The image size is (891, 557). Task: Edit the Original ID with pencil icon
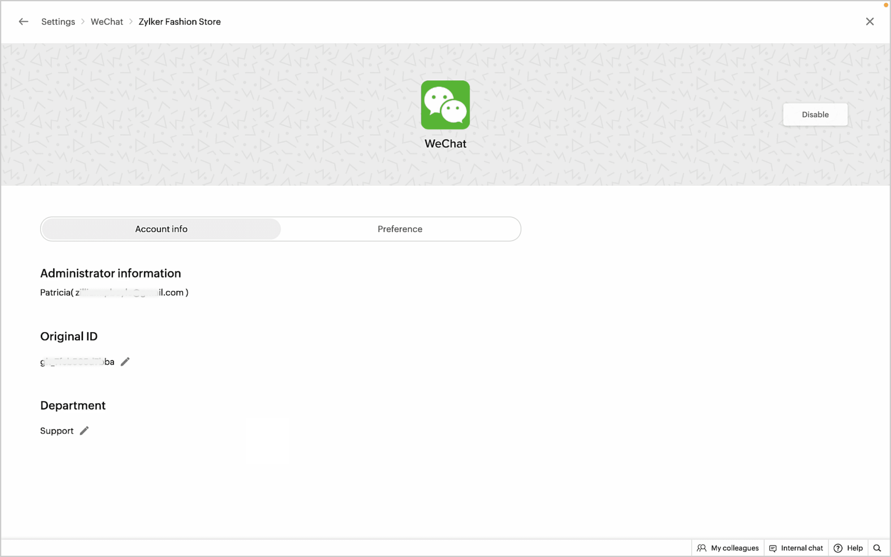point(125,362)
